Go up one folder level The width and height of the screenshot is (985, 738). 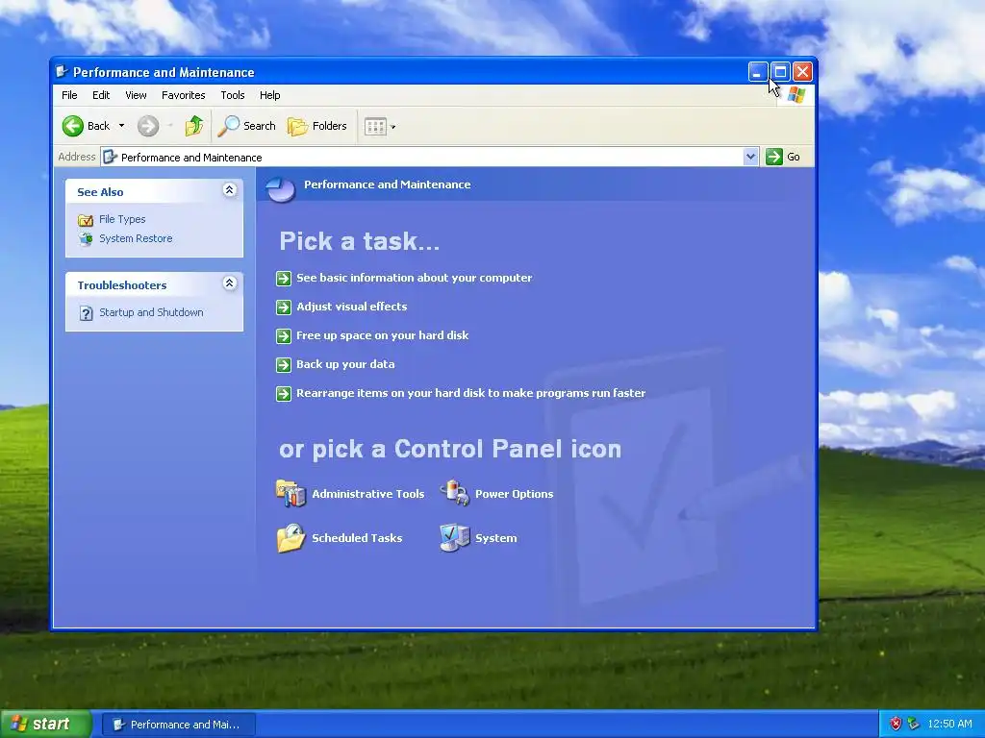[194, 126]
